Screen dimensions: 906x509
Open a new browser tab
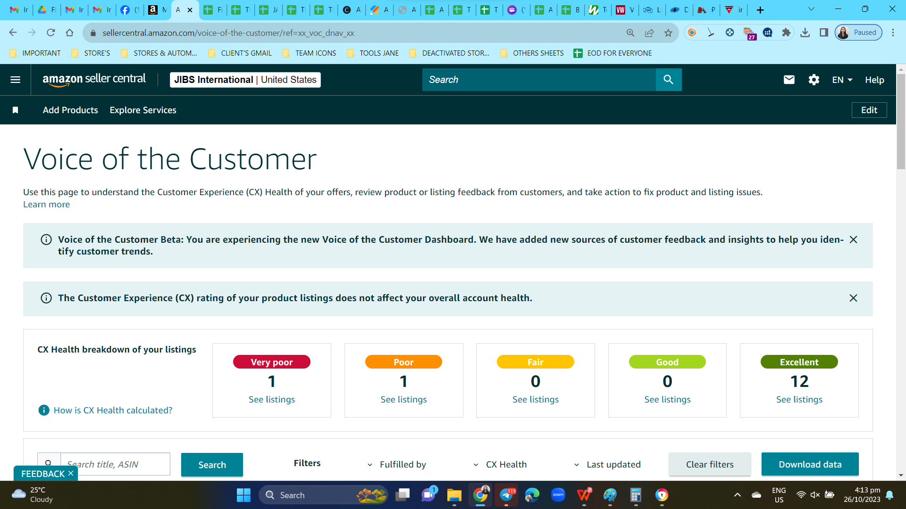pyautogui.click(x=760, y=10)
